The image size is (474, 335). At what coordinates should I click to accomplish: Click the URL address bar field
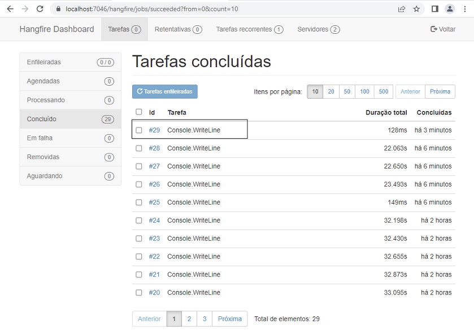click(x=226, y=9)
